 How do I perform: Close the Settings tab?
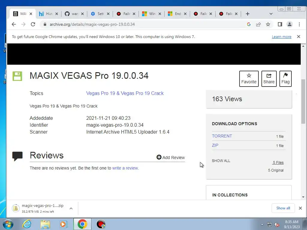[108, 14]
